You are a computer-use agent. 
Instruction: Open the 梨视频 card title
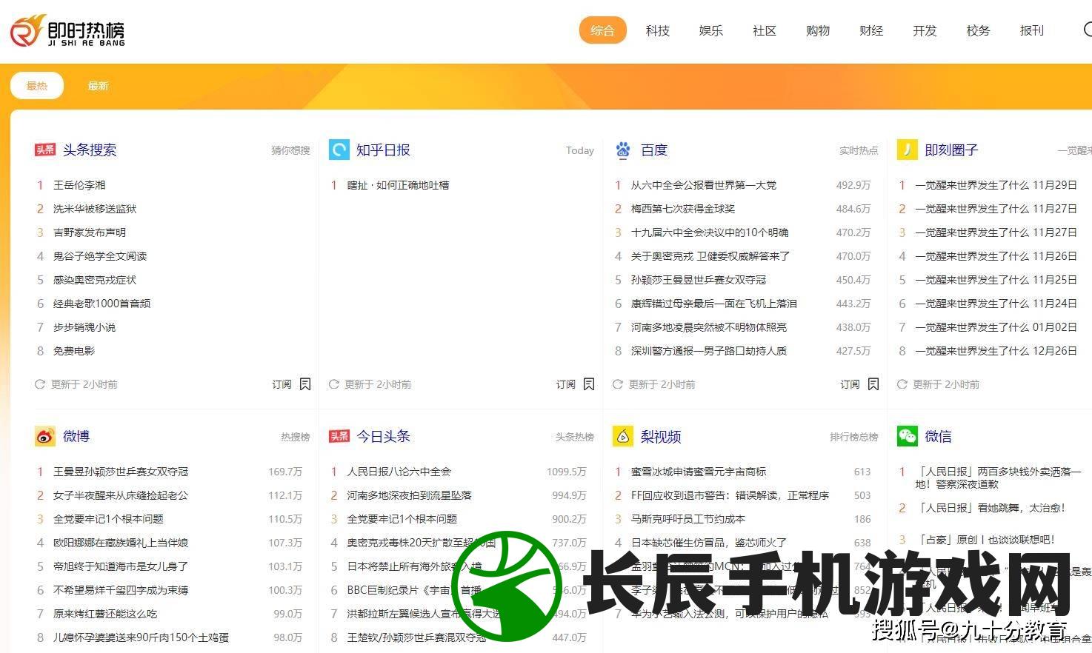(661, 436)
